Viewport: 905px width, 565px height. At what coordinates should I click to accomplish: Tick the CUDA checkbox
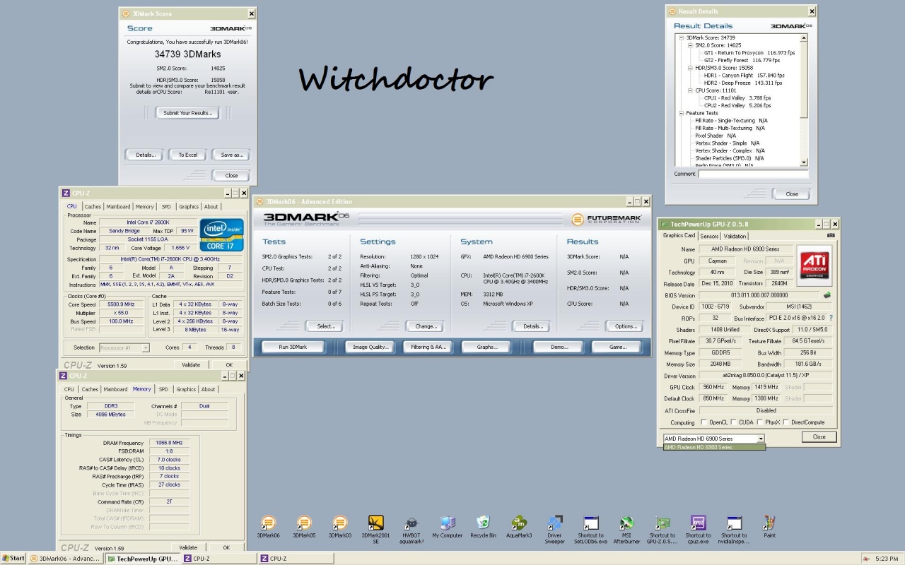tap(732, 422)
